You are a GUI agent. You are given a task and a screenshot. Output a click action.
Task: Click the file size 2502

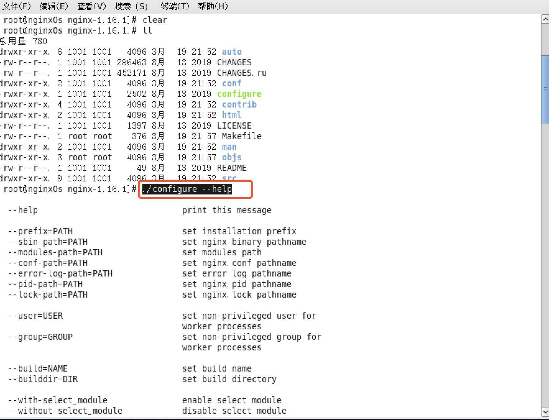click(137, 94)
